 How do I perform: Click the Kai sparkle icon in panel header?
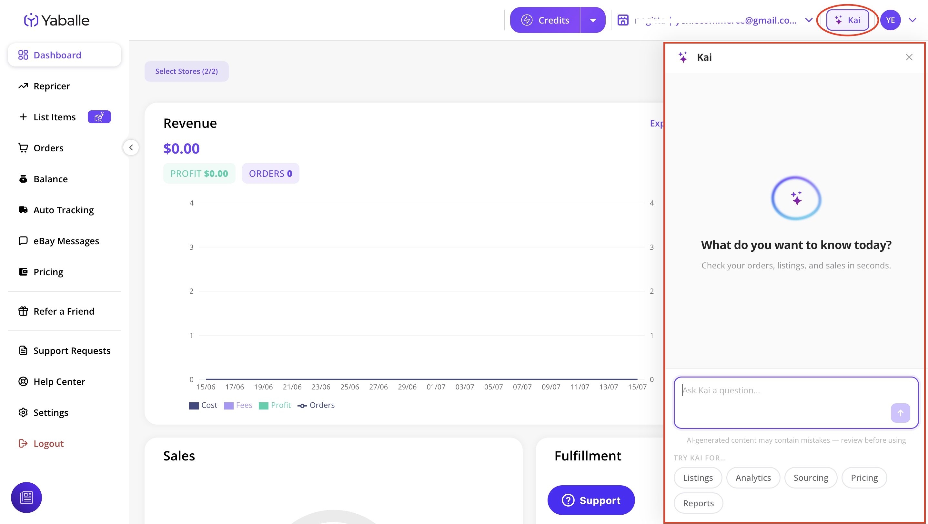tap(683, 57)
